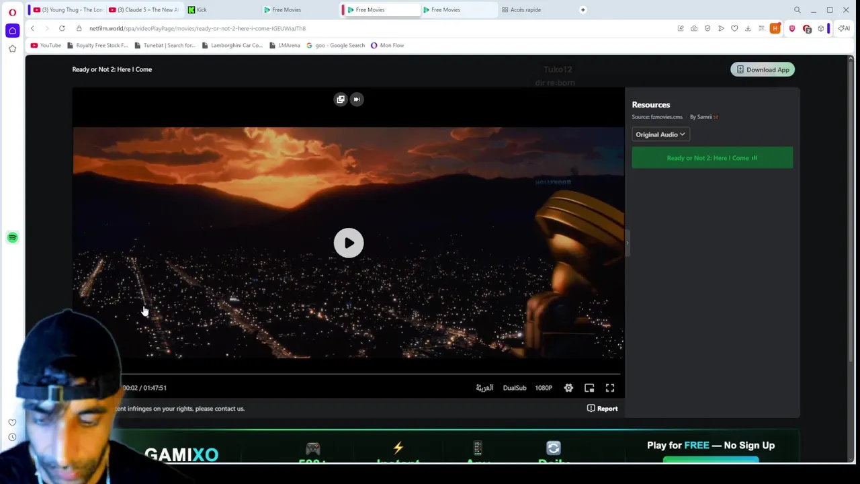Play the video with the center play button

coord(349,243)
